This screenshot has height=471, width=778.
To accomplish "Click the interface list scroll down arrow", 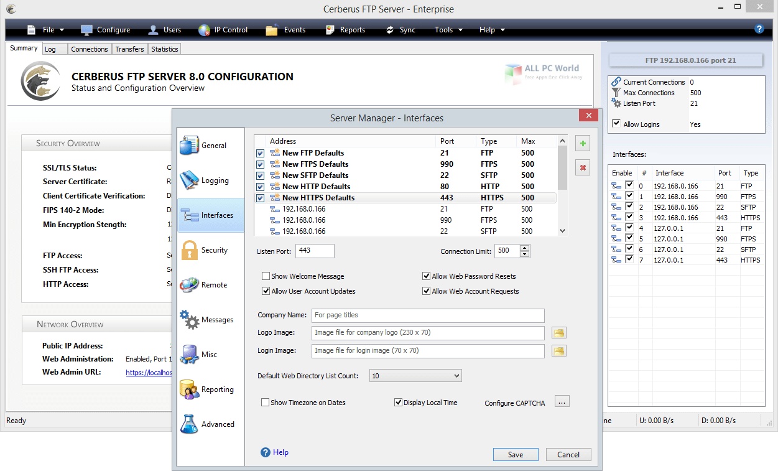I will pos(563,230).
